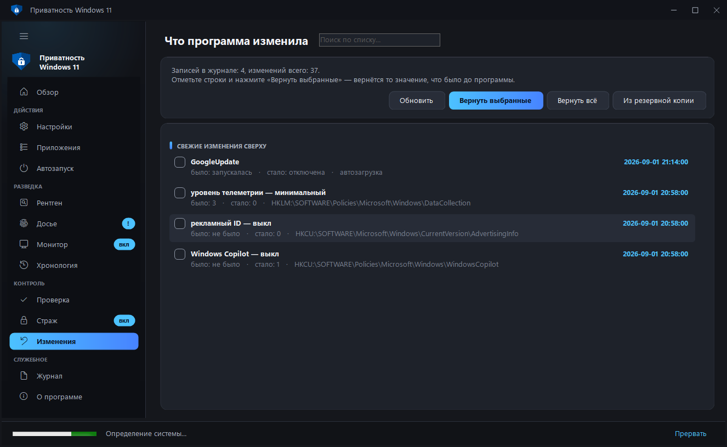The image size is (727, 447).
Task: Check the «уровень телеметрии — минимальный» row box
Action: (x=180, y=193)
